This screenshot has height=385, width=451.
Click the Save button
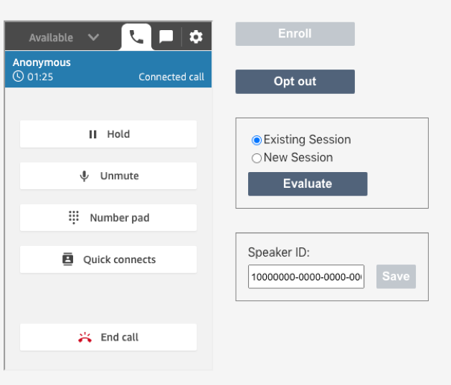tap(396, 277)
